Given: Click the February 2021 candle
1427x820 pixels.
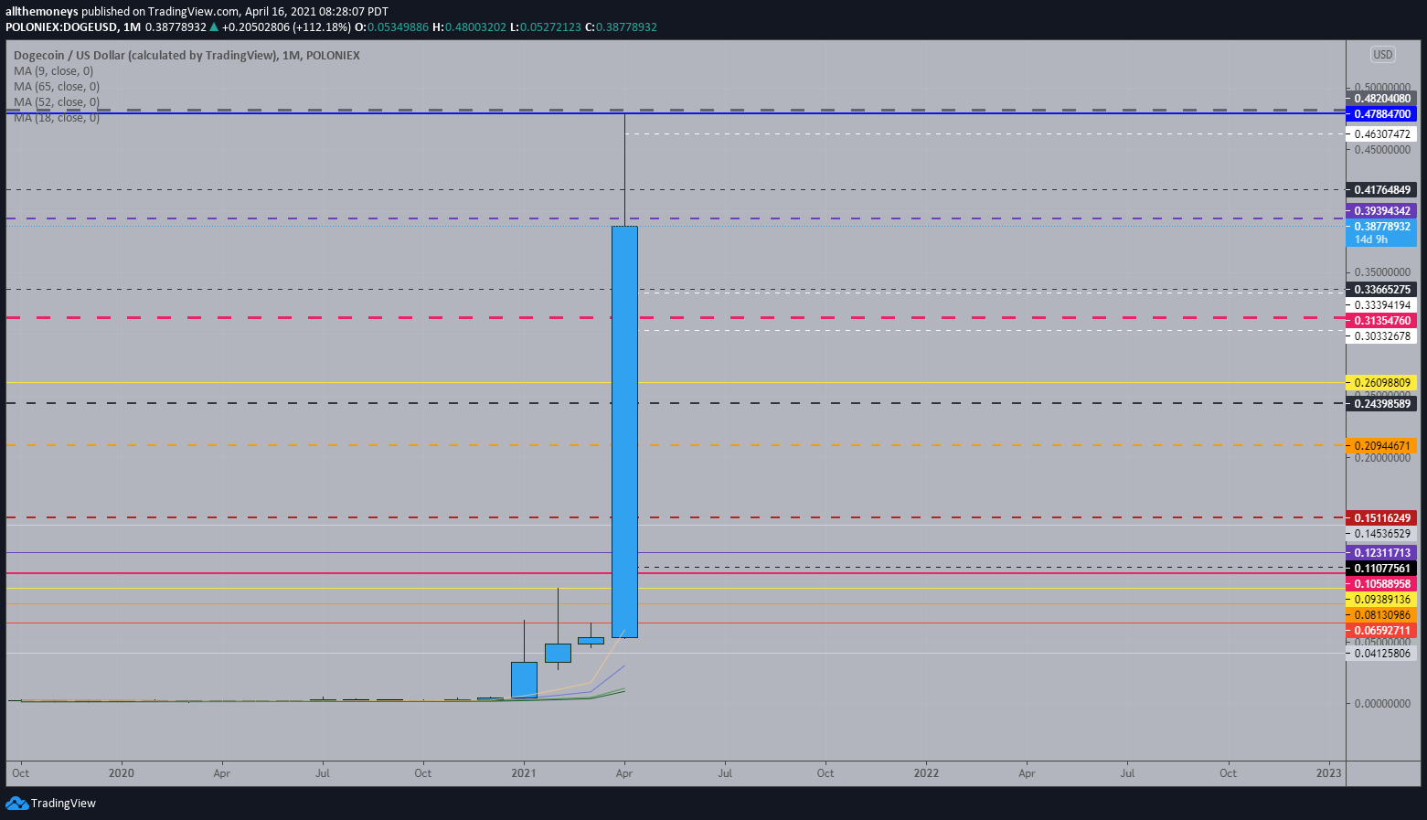Looking at the screenshot, I should click(x=558, y=653).
